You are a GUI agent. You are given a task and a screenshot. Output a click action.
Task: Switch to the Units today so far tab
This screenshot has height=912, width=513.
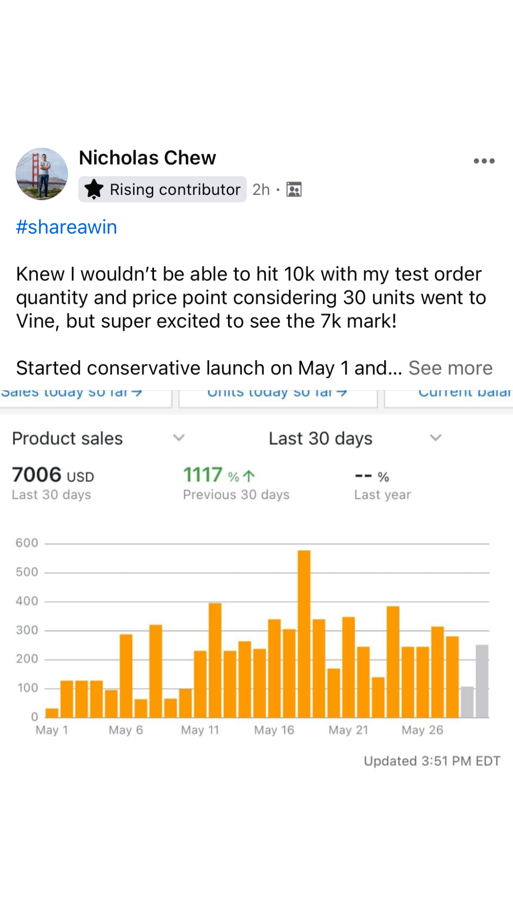(x=277, y=394)
